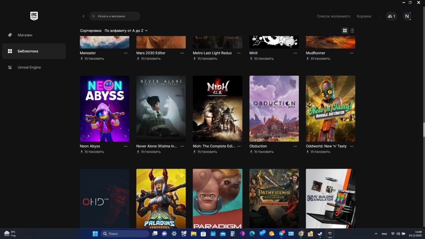Open the Obduction cover art

tap(274, 109)
